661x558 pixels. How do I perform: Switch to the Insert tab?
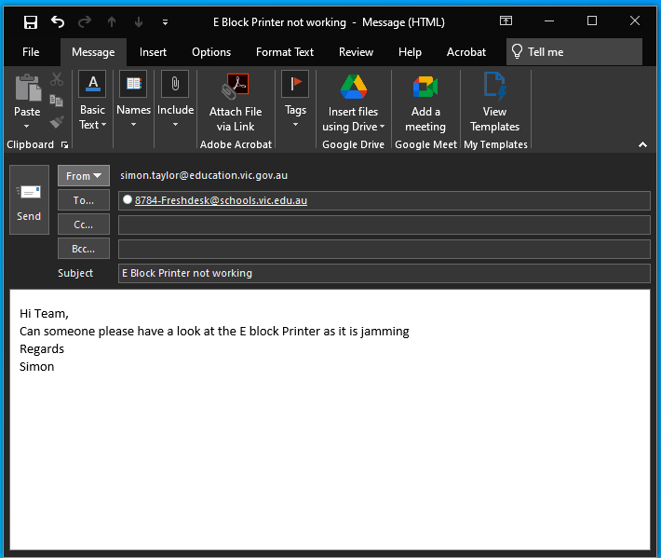153,52
